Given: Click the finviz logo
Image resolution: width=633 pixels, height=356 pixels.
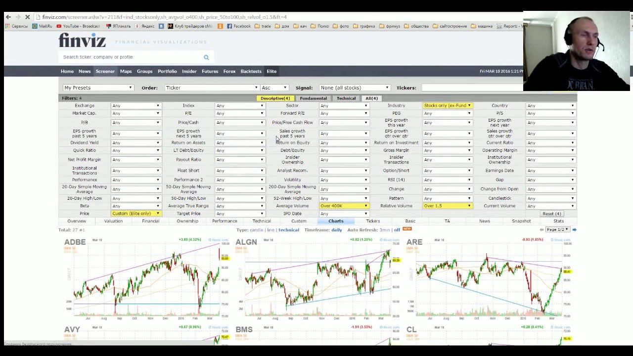Looking at the screenshot, I should click(82, 40).
